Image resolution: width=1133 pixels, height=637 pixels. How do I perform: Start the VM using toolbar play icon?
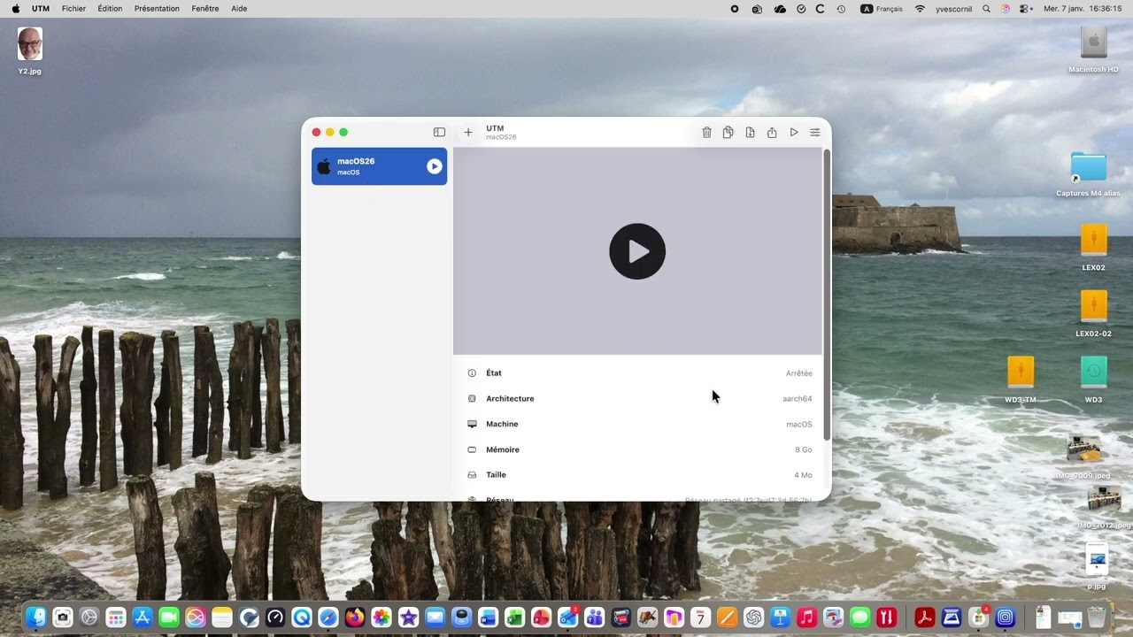tap(794, 132)
